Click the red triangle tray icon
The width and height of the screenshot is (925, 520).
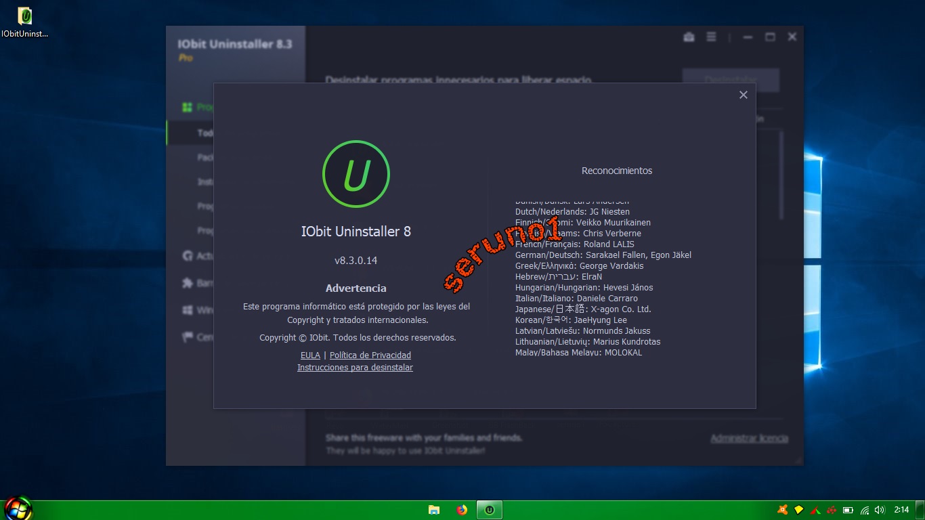[816, 510]
